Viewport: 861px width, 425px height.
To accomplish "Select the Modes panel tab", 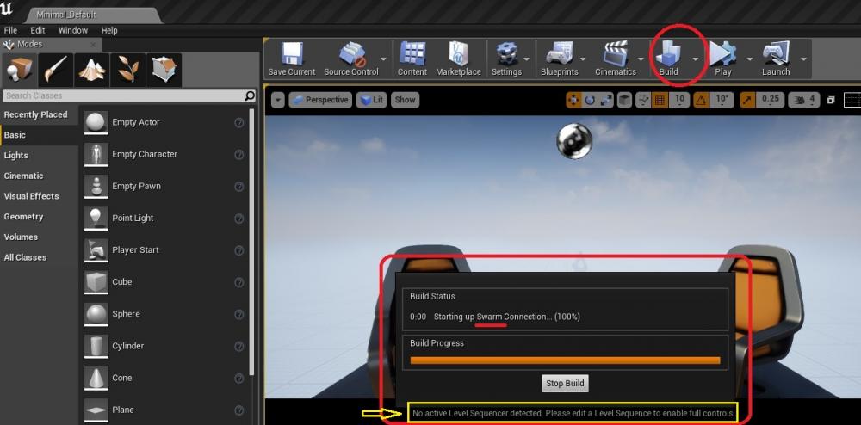I will tap(51, 45).
